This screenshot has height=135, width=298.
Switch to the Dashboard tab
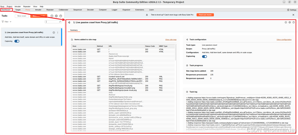click(6, 10)
